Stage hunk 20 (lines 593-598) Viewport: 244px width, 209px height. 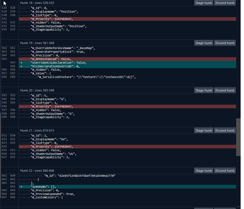[204, 90]
